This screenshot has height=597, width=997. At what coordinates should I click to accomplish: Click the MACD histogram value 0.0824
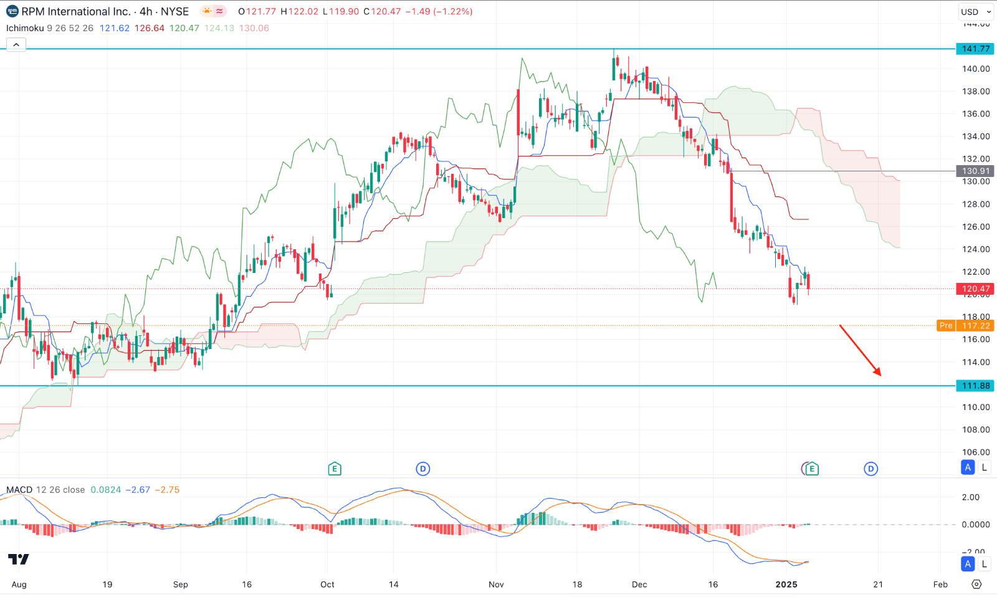click(106, 490)
